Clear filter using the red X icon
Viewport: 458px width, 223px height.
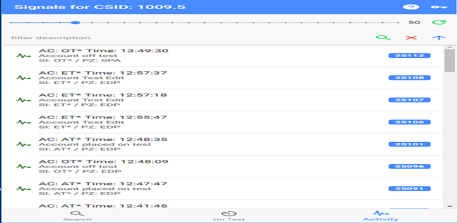[411, 38]
